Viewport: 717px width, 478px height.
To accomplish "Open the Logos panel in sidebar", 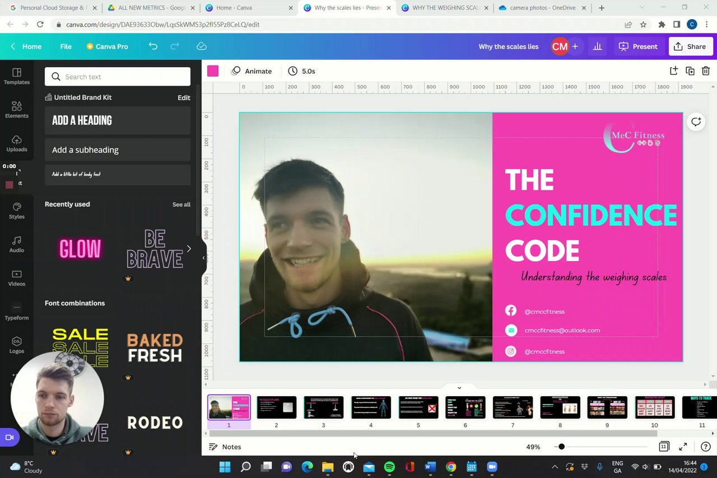I will (x=17, y=345).
